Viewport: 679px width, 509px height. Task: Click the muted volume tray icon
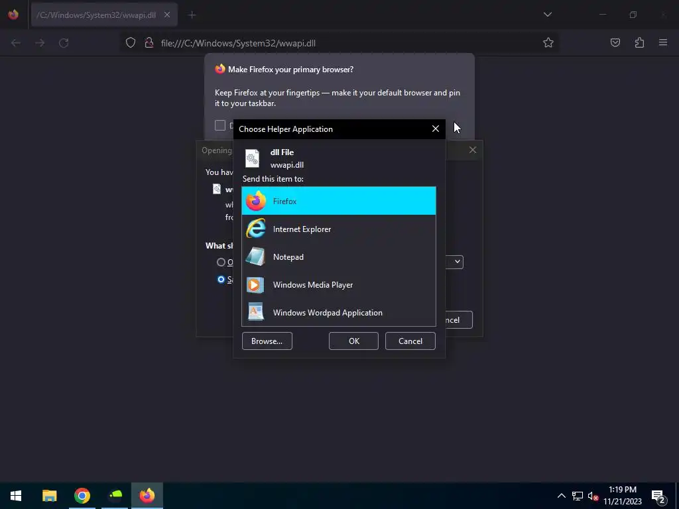(593, 496)
